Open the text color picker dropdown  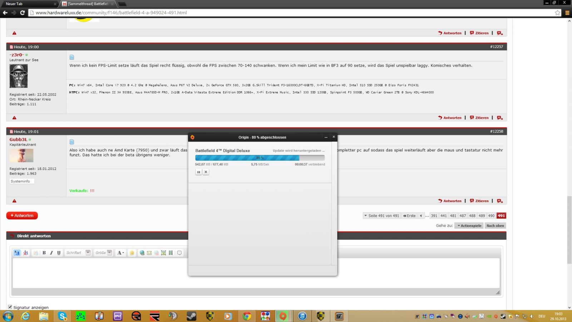(120, 253)
